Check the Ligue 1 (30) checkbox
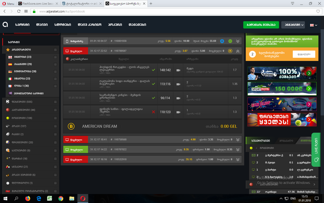 click(x=55, y=86)
